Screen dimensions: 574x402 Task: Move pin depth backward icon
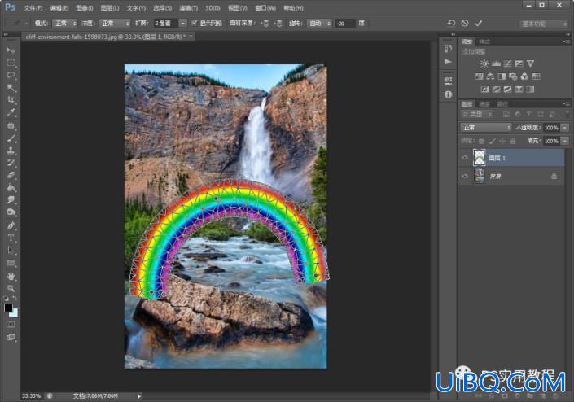[x=278, y=24]
